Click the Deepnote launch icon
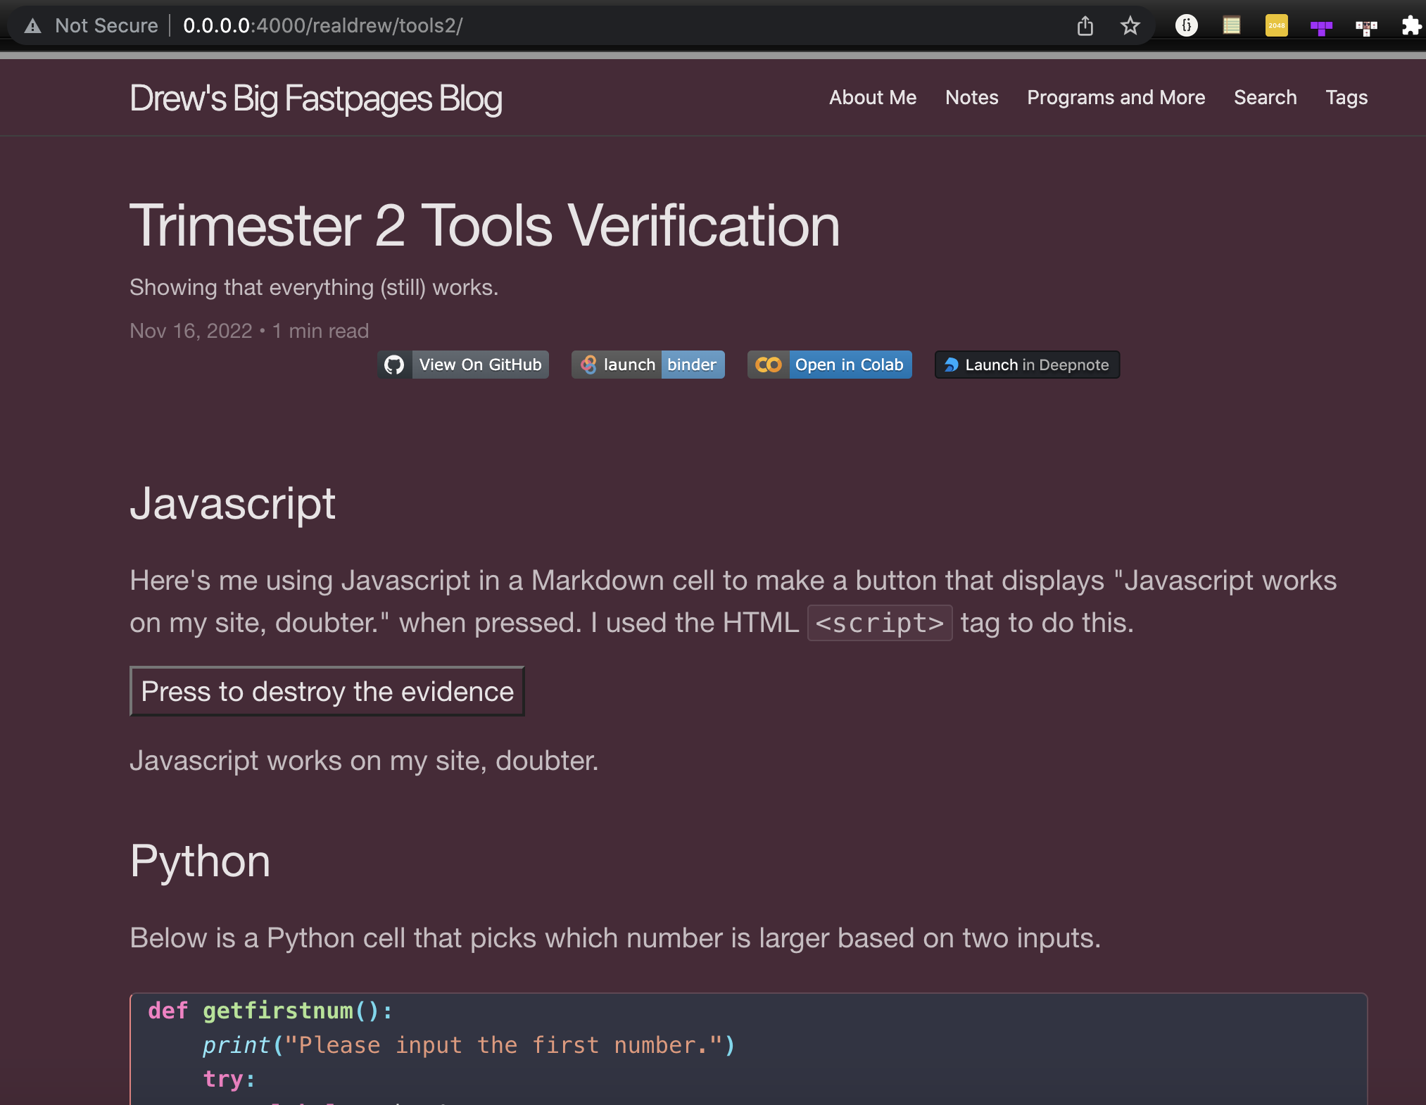Viewport: 1426px width, 1105px height. [x=950, y=365]
